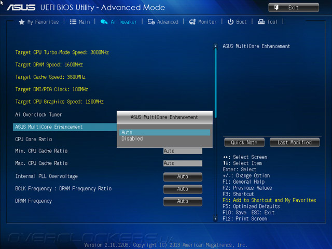
Task: Click the Quick Note button
Action: point(244,143)
